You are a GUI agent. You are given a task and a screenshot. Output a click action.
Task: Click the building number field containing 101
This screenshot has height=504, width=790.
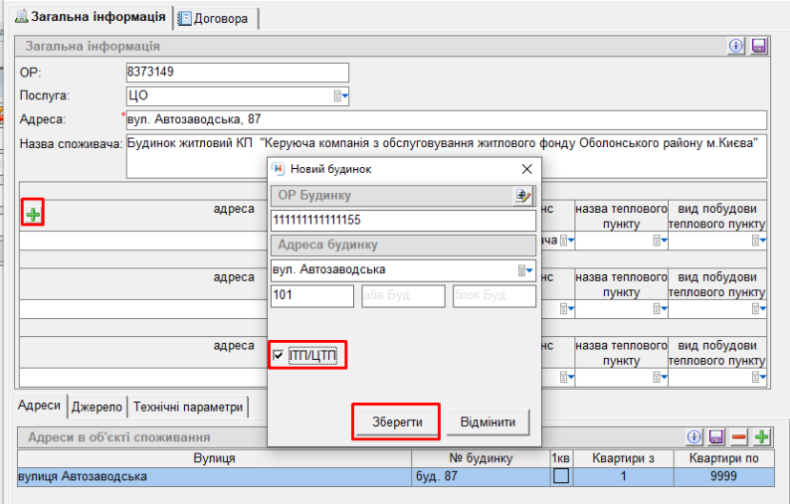pyautogui.click(x=311, y=296)
